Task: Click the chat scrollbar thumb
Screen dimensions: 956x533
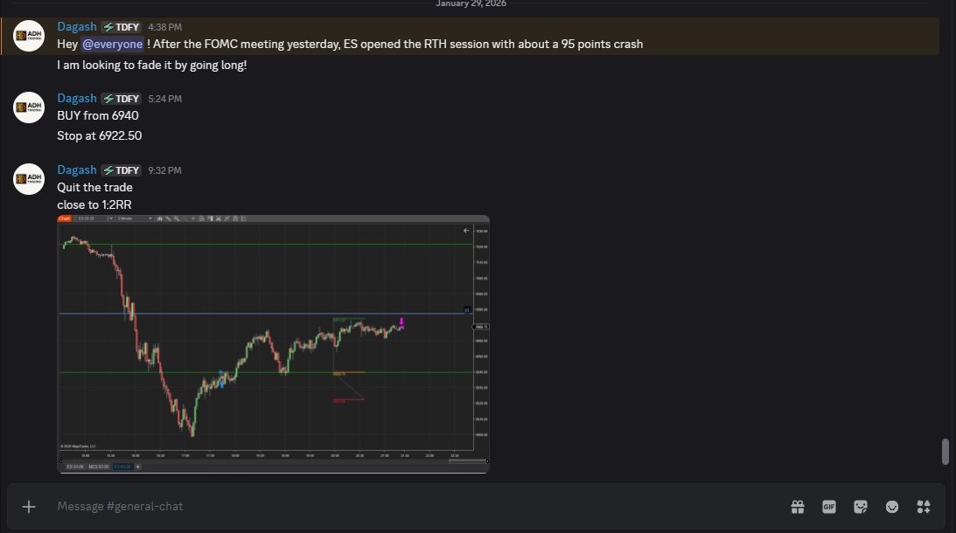Action: click(x=945, y=452)
